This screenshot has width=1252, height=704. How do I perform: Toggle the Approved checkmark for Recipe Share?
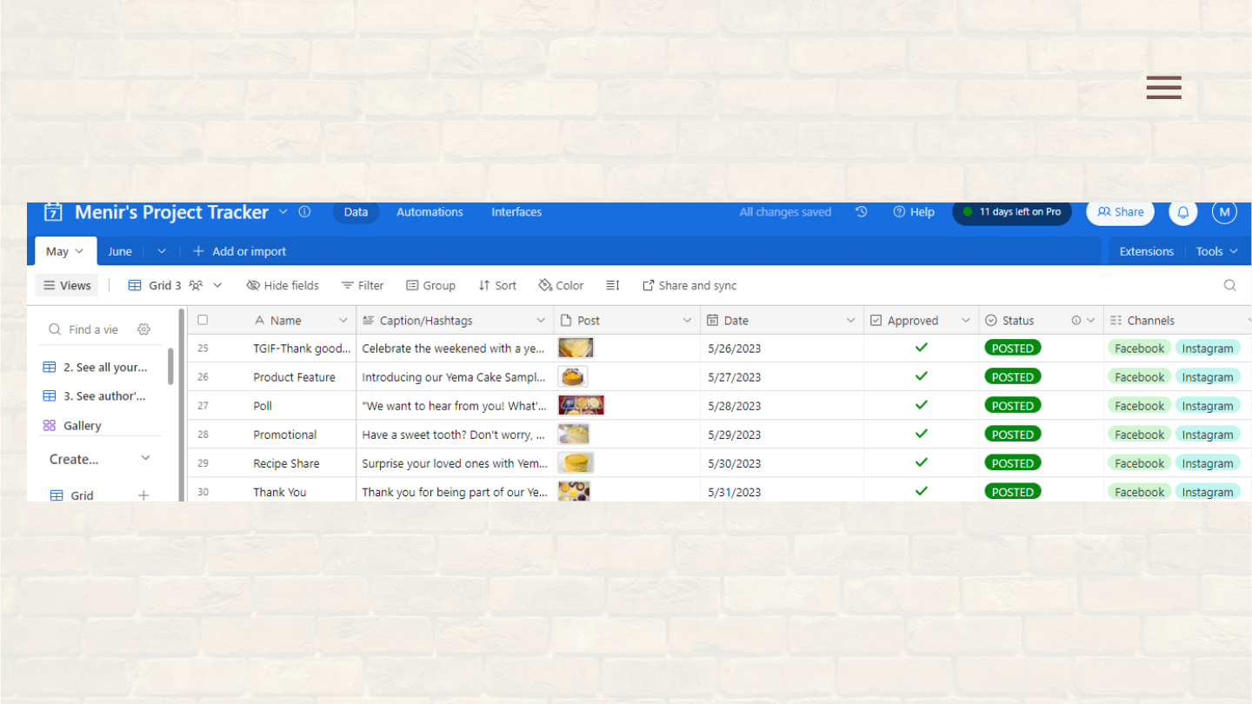pyautogui.click(x=922, y=462)
